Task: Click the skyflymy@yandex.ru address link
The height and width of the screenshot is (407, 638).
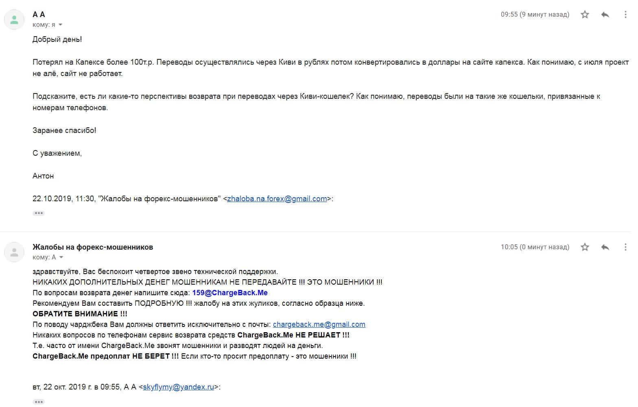Action: (178, 387)
